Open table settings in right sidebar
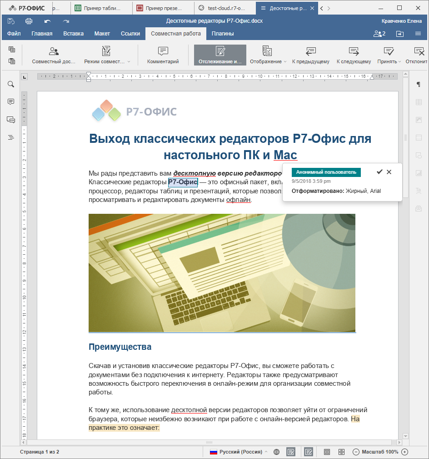The image size is (429, 459). 419,102
